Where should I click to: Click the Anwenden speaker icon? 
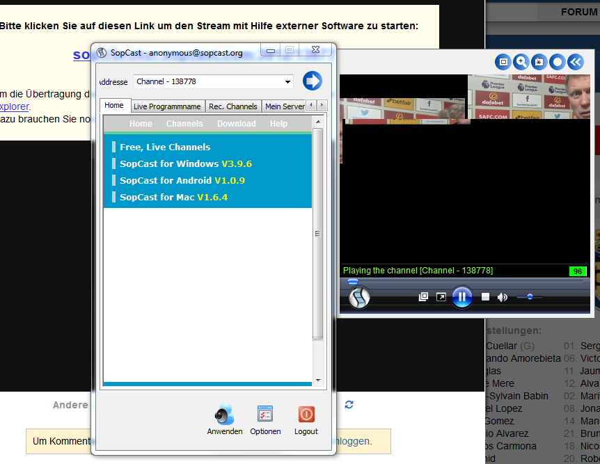point(225,415)
